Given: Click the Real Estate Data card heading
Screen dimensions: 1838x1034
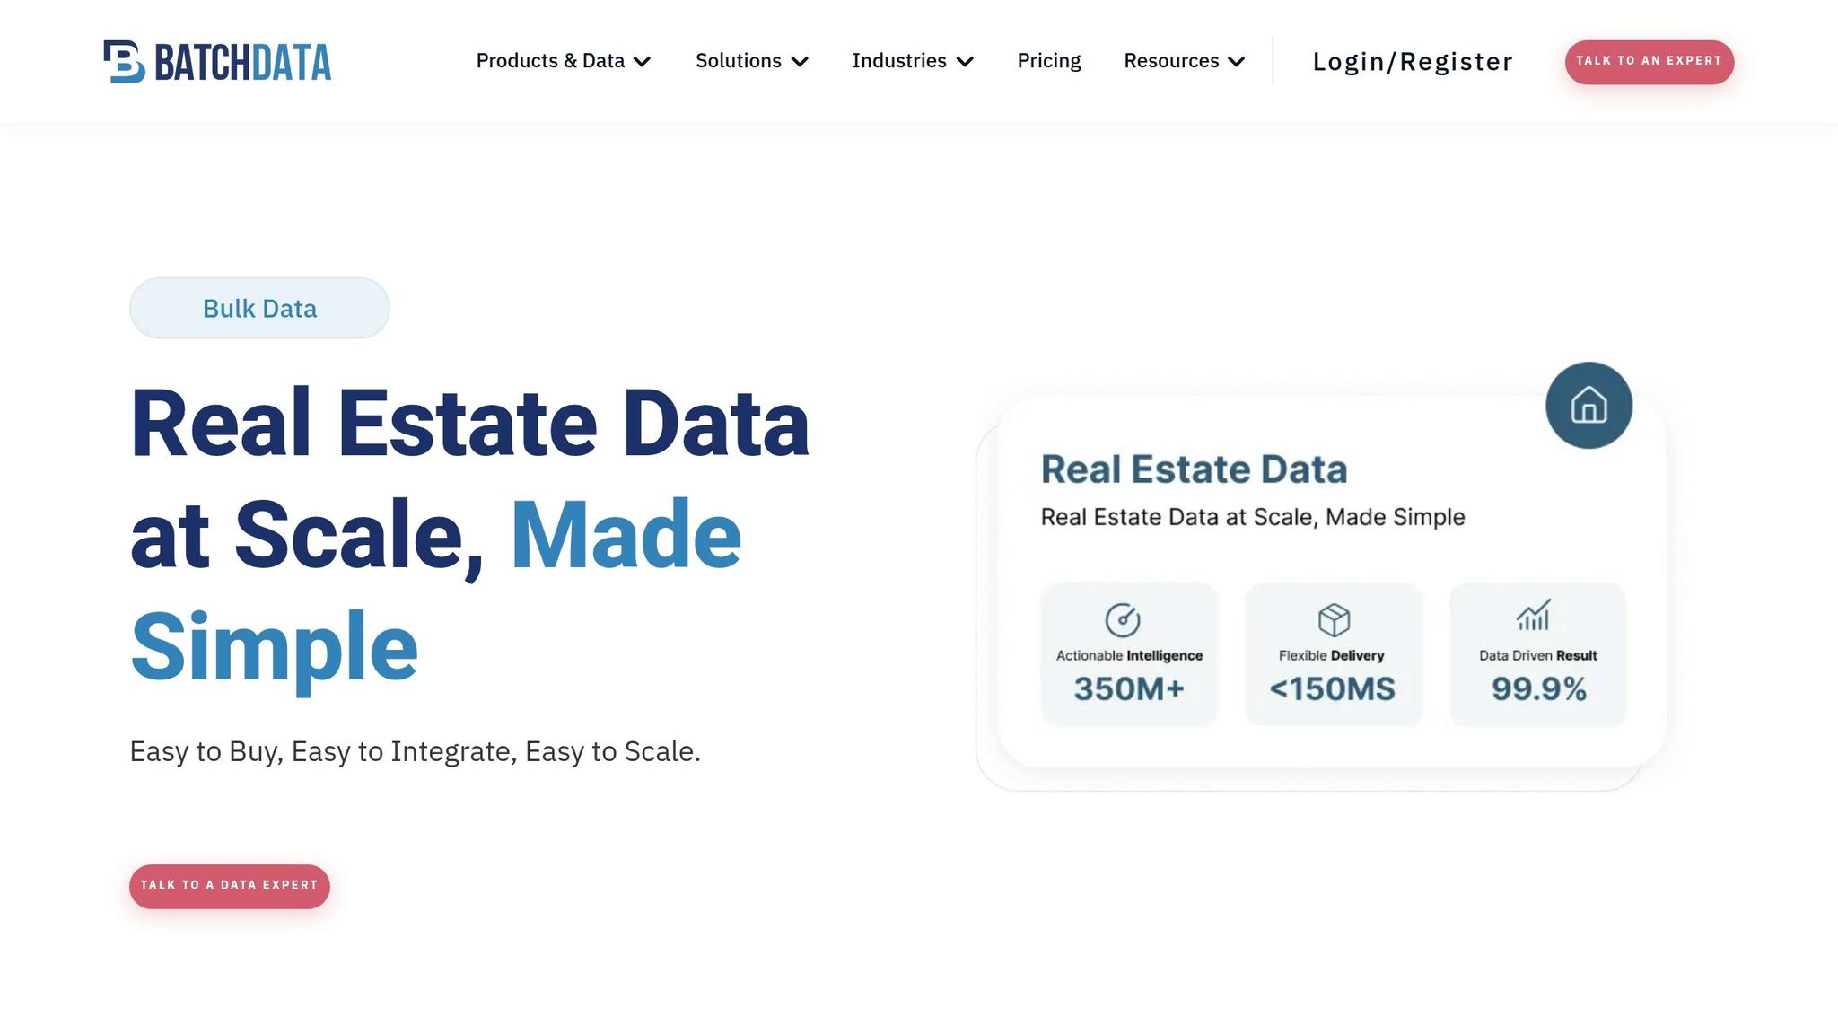Looking at the screenshot, I should tap(1195, 469).
